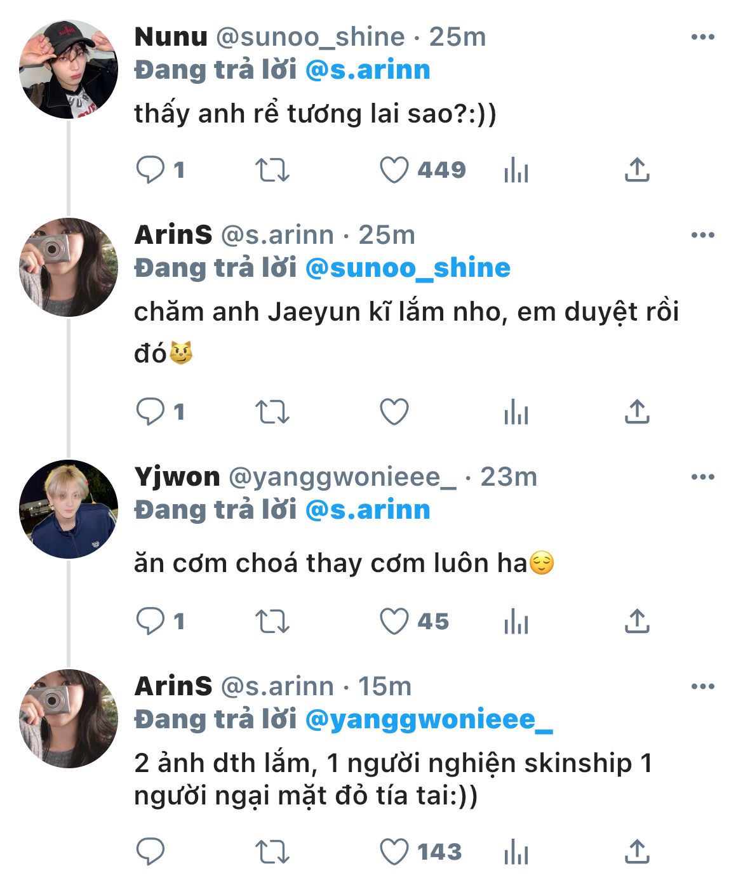Like ArinS's tweet about Jaeyun
The height and width of the screenshot is (880, 743).
pyautogui.click(x=394, y=412)
